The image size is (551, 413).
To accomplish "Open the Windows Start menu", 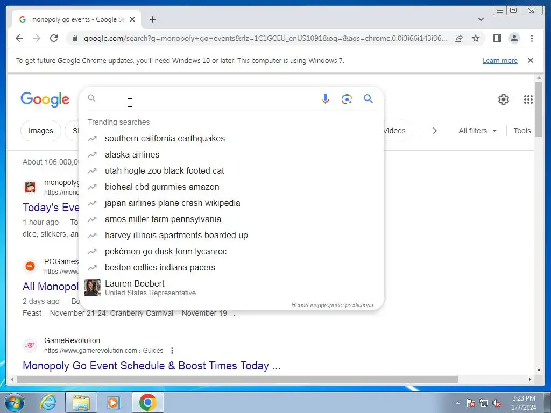I will tap(13, 402).
